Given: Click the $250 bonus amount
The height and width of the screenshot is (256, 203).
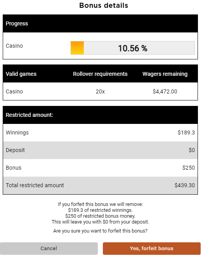Looking at the screenshot, I should tap(189, 168).
